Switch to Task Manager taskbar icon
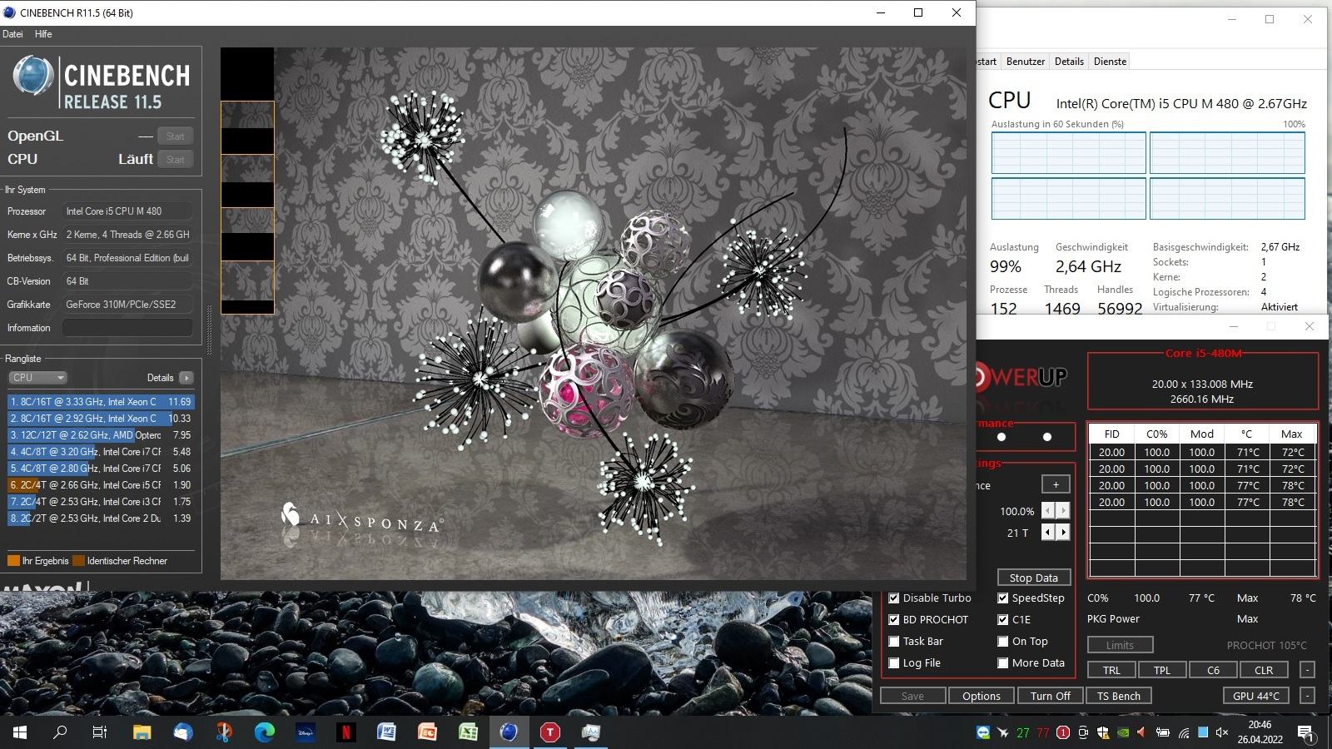The width and height of the screenshot is (1332, 749). click(x=590, y=732)
